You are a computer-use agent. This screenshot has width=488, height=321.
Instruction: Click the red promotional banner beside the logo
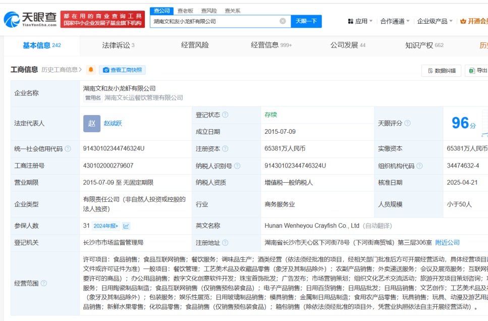point(102,19)
